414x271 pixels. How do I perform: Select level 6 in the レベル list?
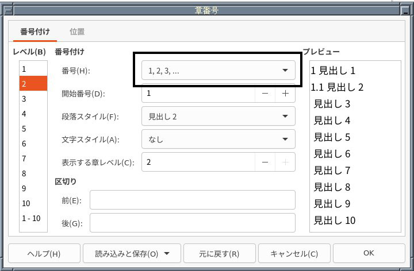[33, 144]
